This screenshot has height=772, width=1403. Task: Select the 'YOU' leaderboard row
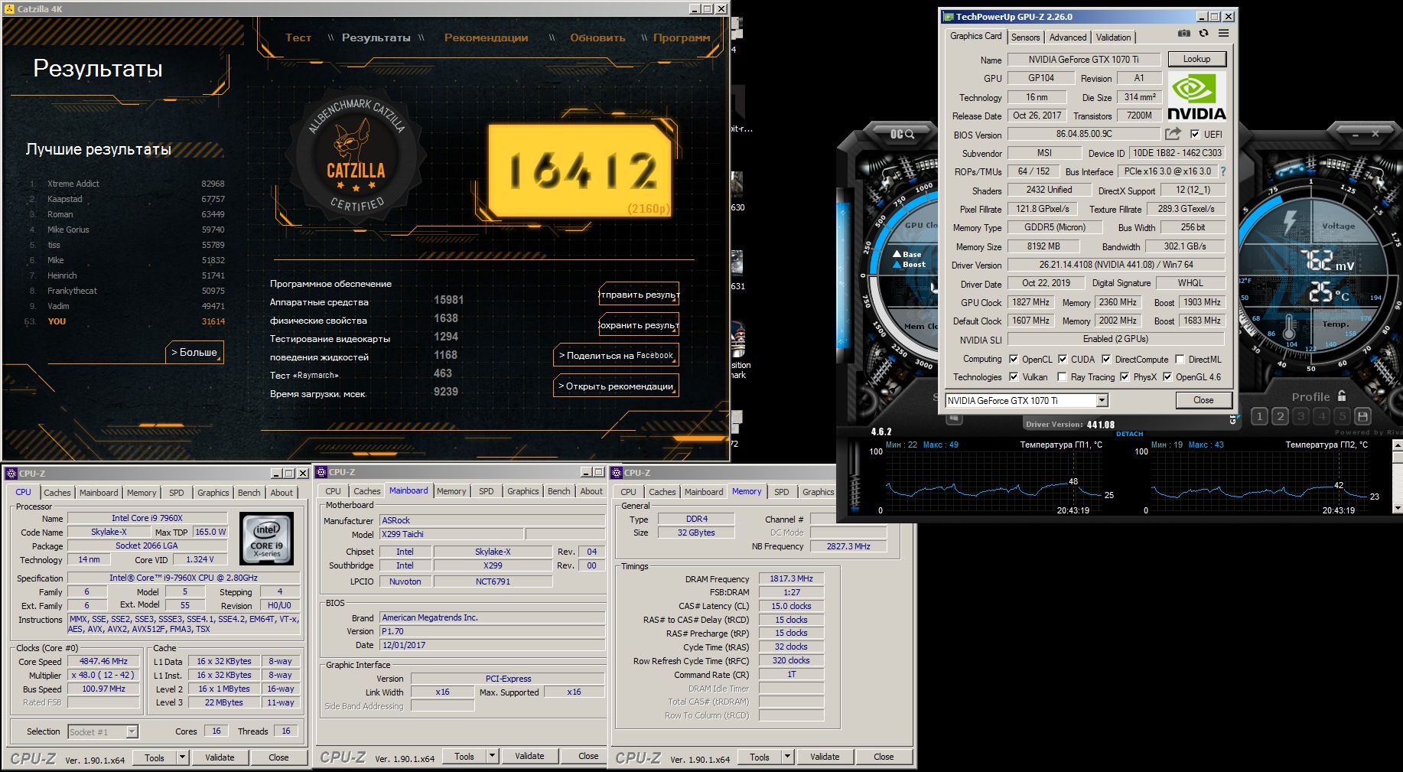point(127,321)
